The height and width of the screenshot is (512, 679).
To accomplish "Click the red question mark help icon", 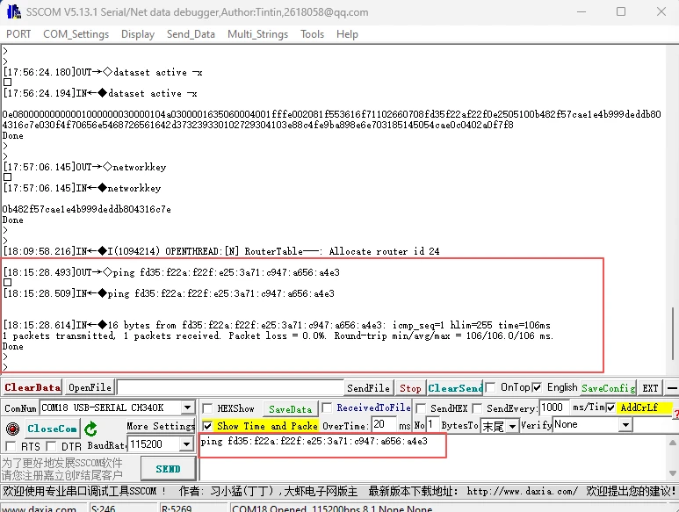I will coord(675,415).
